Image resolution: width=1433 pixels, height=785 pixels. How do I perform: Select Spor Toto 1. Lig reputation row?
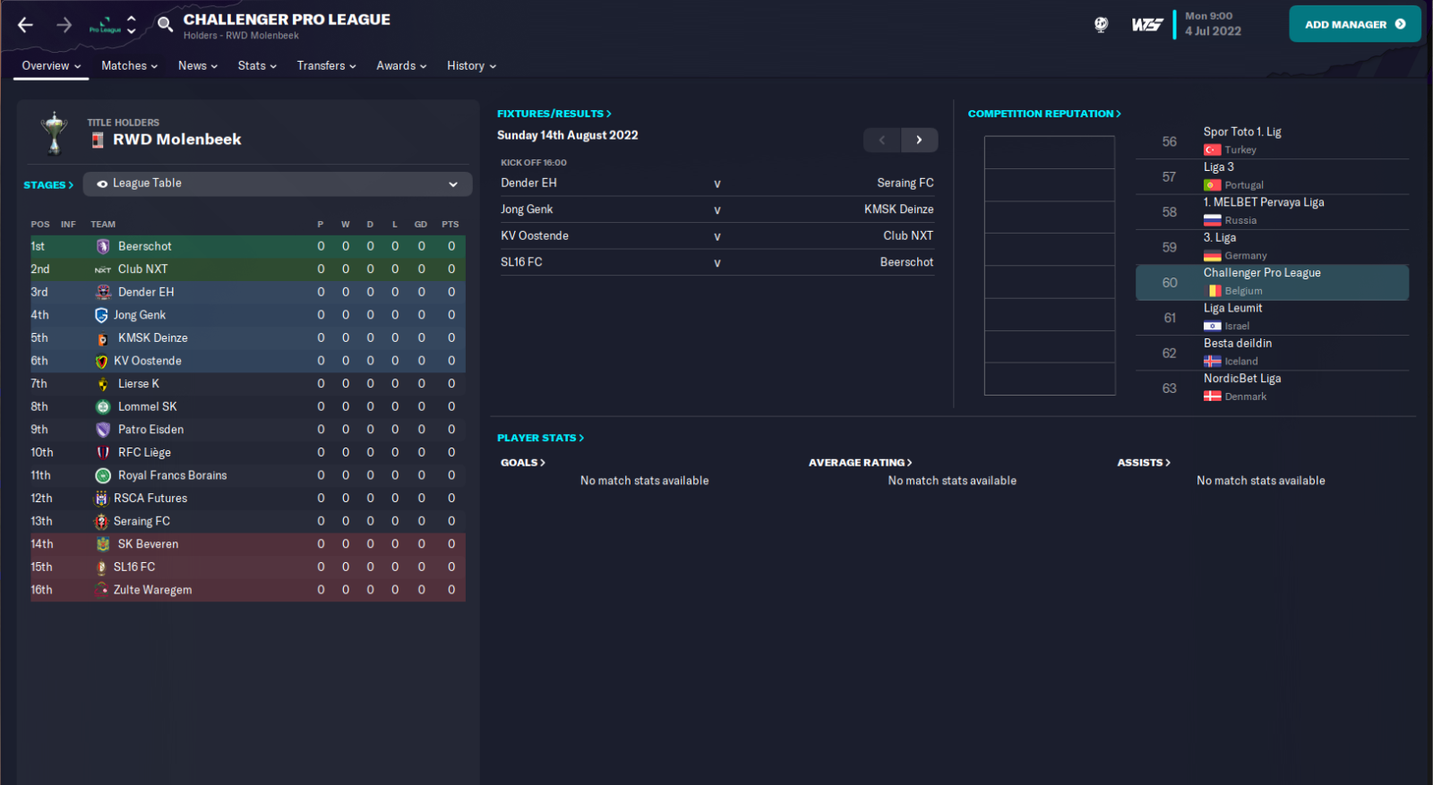(x=1272, y=141)
